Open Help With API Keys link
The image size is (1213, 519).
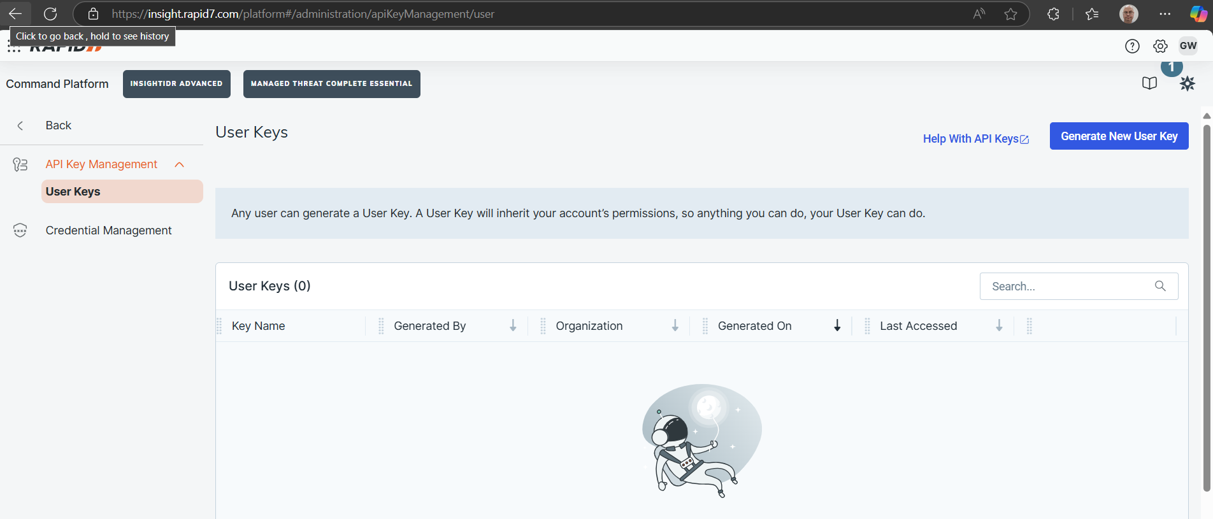tap(976, 139)
